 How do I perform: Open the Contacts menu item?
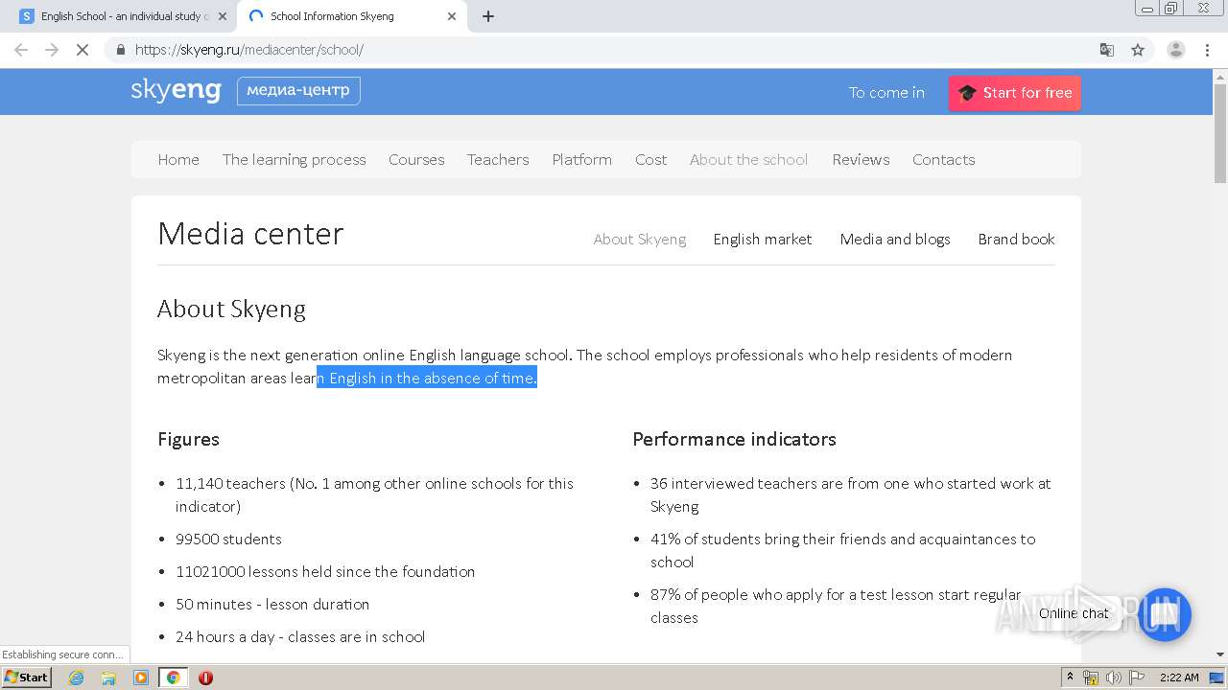[944, 160]
